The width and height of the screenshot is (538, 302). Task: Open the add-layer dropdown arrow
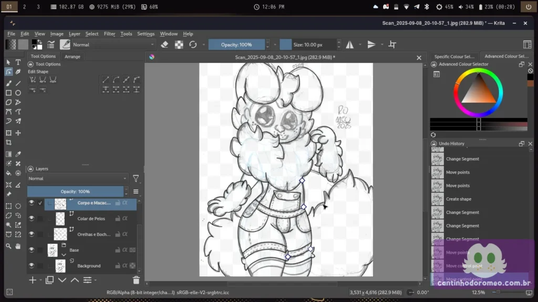pyautogui.click(x=40, y=281)
